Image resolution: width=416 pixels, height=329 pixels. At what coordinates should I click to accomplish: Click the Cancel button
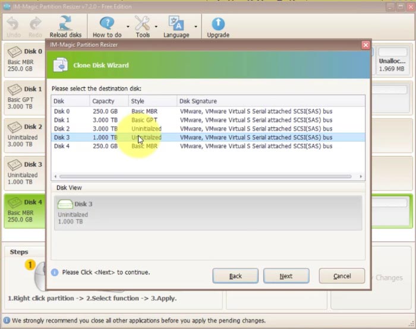click(342, 276)
